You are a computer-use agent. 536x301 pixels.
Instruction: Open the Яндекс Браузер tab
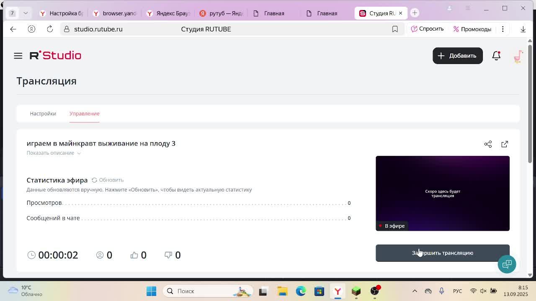tap(168, 13)
